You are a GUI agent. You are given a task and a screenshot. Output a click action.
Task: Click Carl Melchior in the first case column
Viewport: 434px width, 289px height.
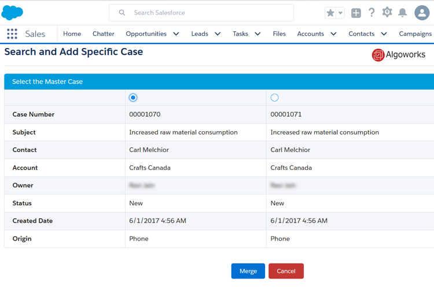149,150
